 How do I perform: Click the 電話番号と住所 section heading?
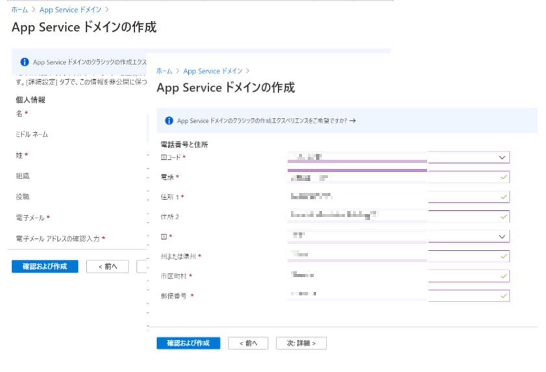click(184, 144)
